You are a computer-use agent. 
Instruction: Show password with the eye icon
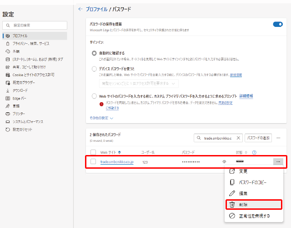pyautogui.click(x=224, y=161)
